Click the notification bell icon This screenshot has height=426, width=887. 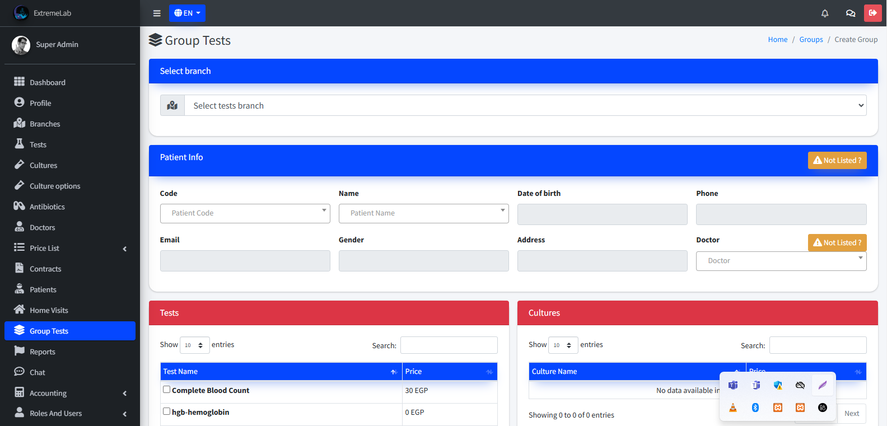[x=824, y=13]
